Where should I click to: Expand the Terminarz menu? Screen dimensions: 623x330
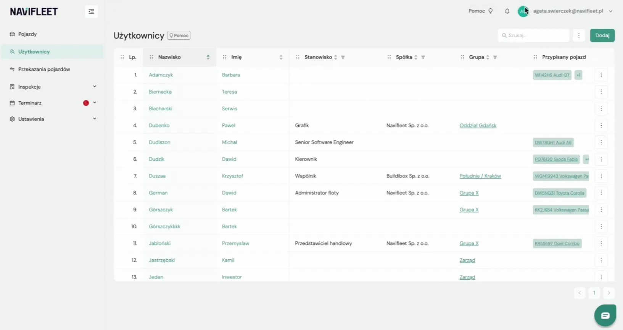95,102
